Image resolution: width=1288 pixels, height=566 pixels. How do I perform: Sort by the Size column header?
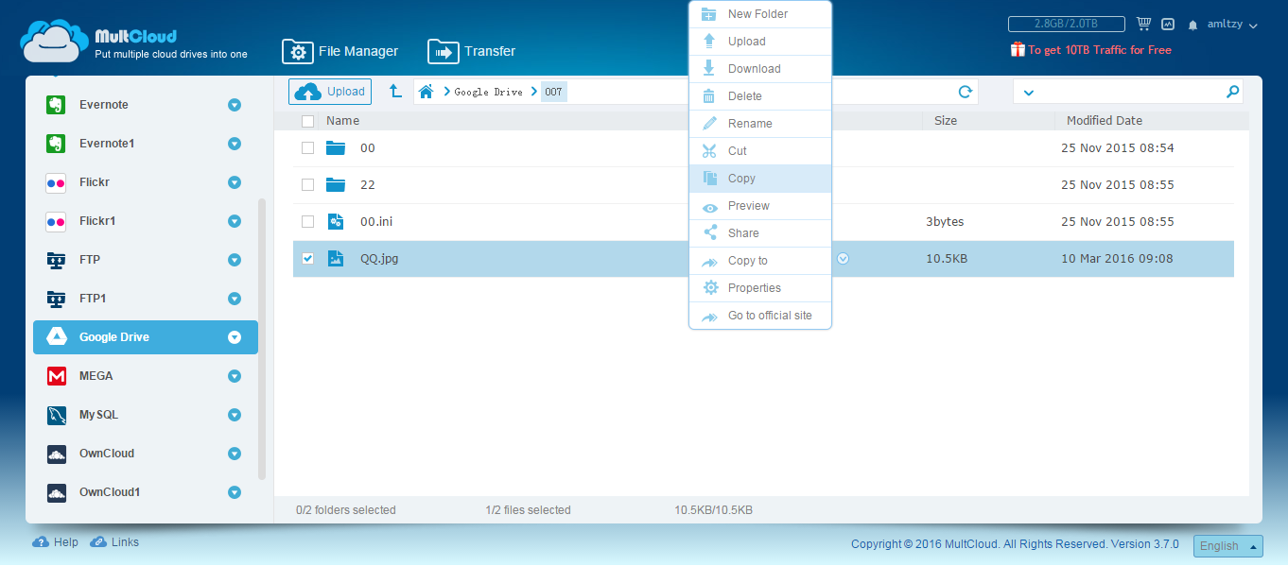click(946, 121)
